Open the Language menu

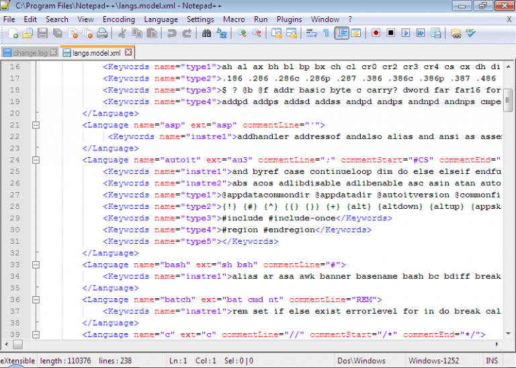(161, 19)
